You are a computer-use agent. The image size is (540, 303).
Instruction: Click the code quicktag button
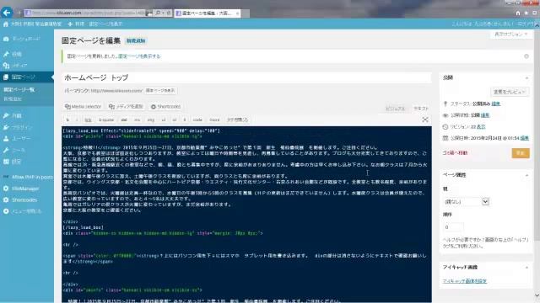tap(197, 120)
